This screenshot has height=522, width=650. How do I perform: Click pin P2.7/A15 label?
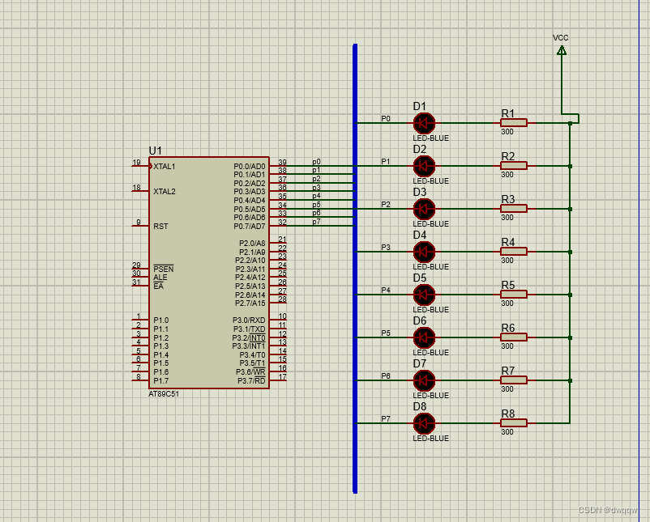point(250,303)
